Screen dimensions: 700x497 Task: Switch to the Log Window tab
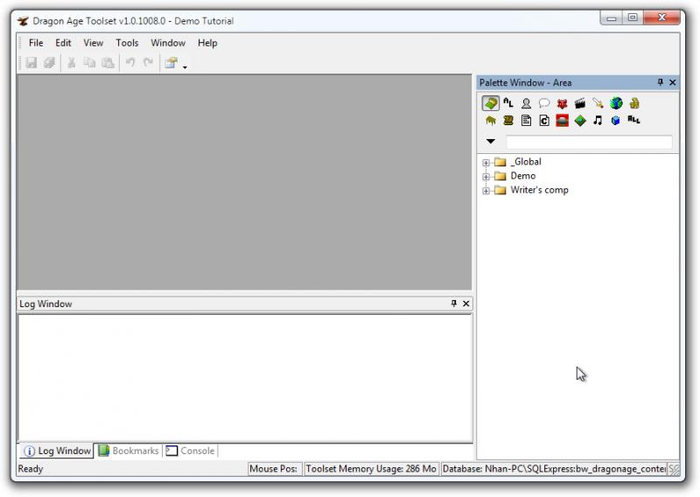coord(57,451)
